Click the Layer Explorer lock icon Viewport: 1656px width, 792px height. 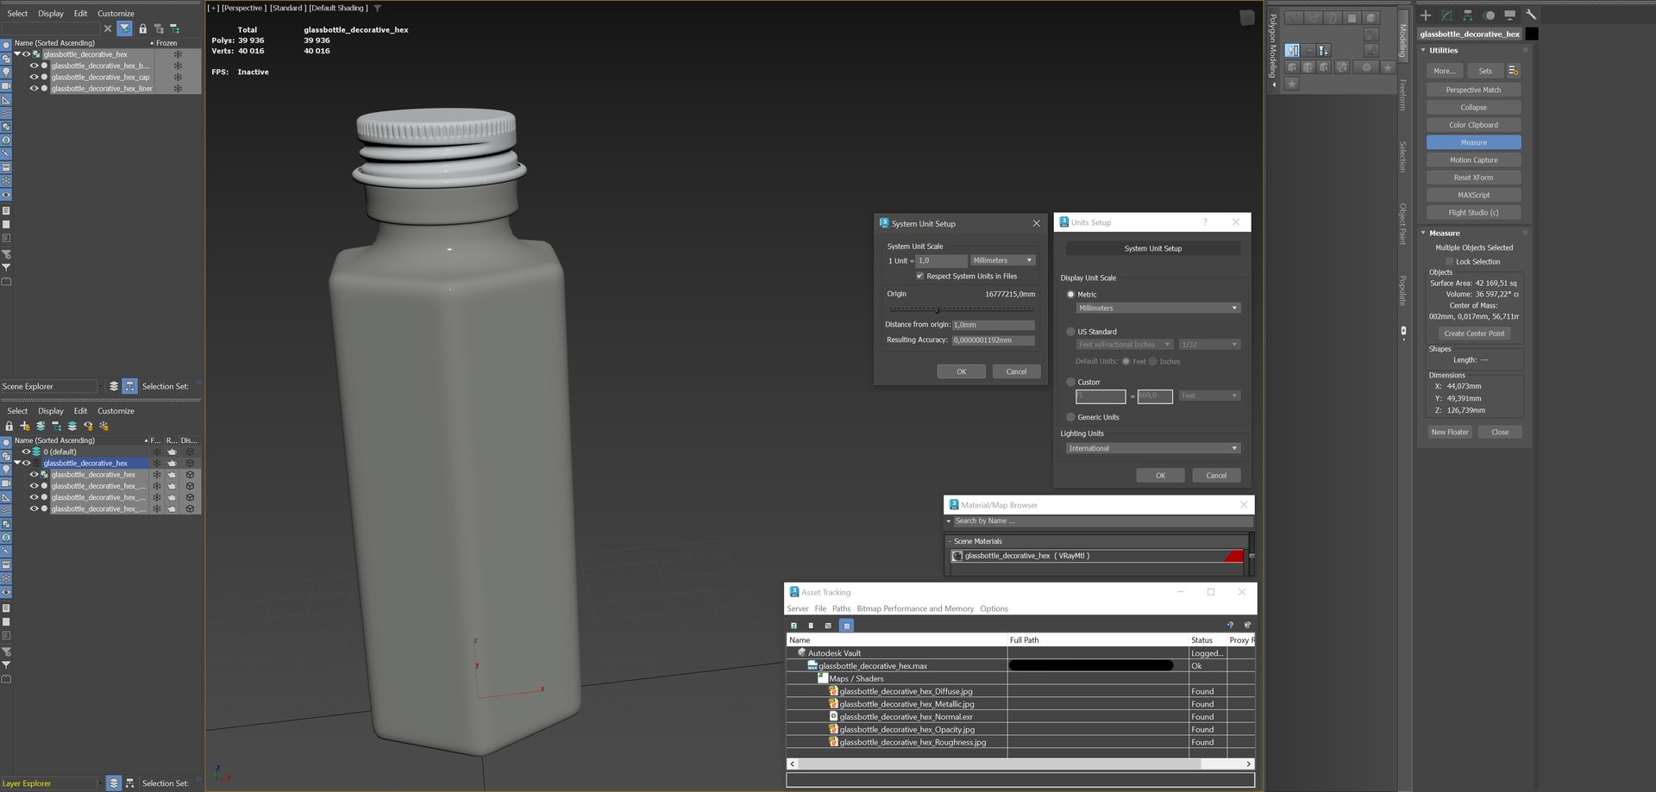point(9,426)
